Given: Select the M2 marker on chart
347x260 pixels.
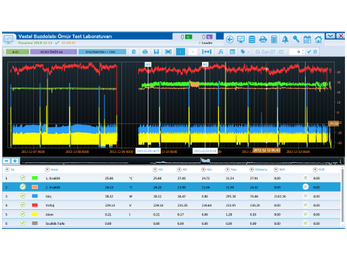Looking at the screenshot, I should (205, 64).
